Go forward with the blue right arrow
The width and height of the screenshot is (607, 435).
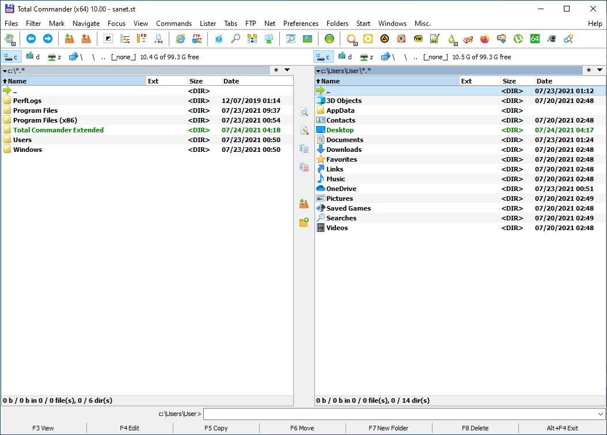pyautogui.click(x=48, y=39)
